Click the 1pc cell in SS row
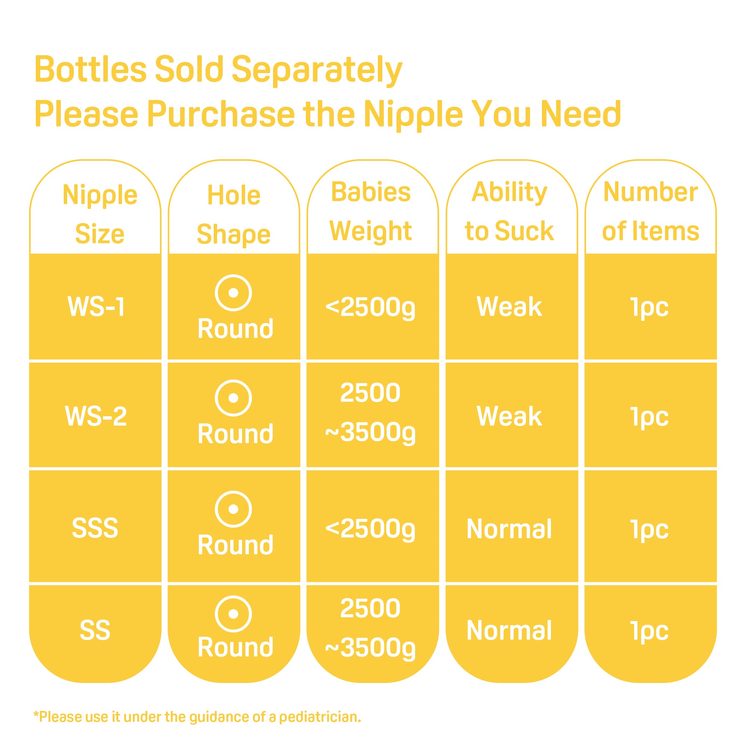The height and width of the screenshot is (746, 746). pyautogui.click(x=649, y=631)
